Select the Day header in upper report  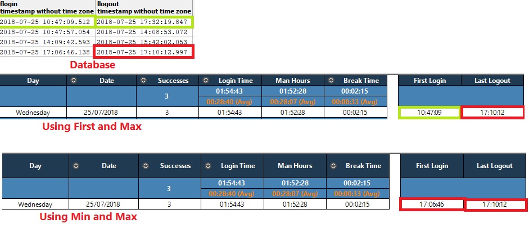(34, 81)
